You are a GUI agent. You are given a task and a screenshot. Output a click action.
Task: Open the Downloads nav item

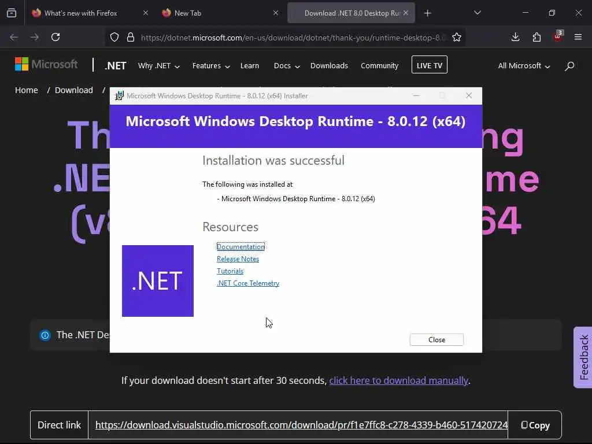[329, 66]
